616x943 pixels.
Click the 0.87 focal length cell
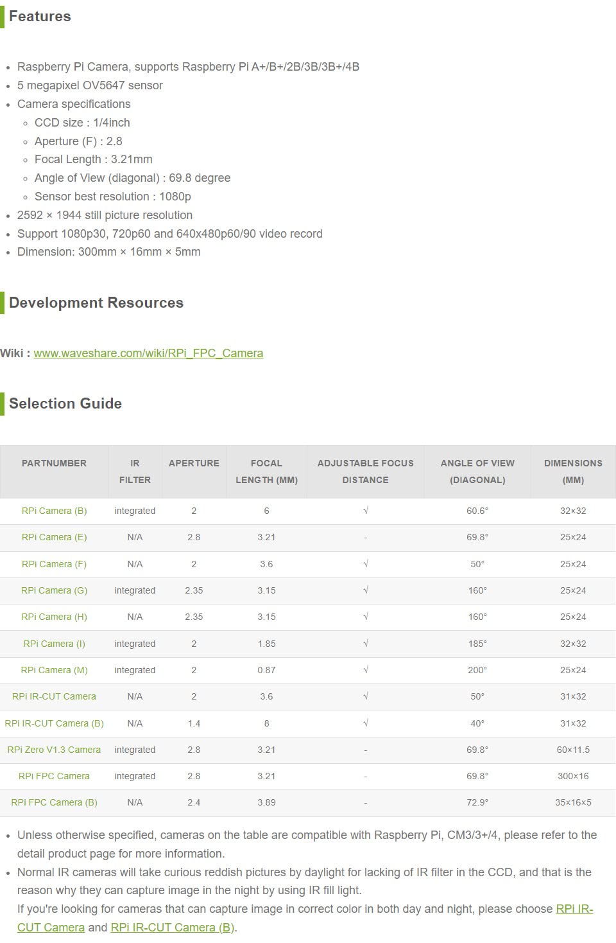(266, 670)
